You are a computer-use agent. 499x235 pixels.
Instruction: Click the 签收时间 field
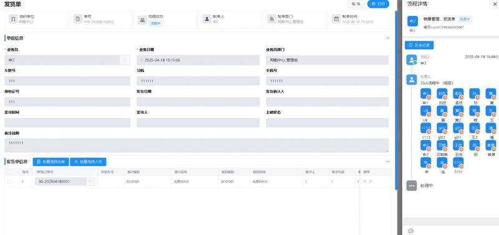pos(67,122)
